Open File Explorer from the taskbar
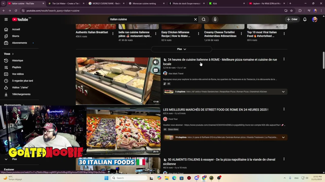 (167, 178)
